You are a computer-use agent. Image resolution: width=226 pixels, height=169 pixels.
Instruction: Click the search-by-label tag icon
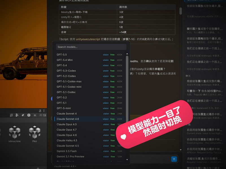(23, 115)
